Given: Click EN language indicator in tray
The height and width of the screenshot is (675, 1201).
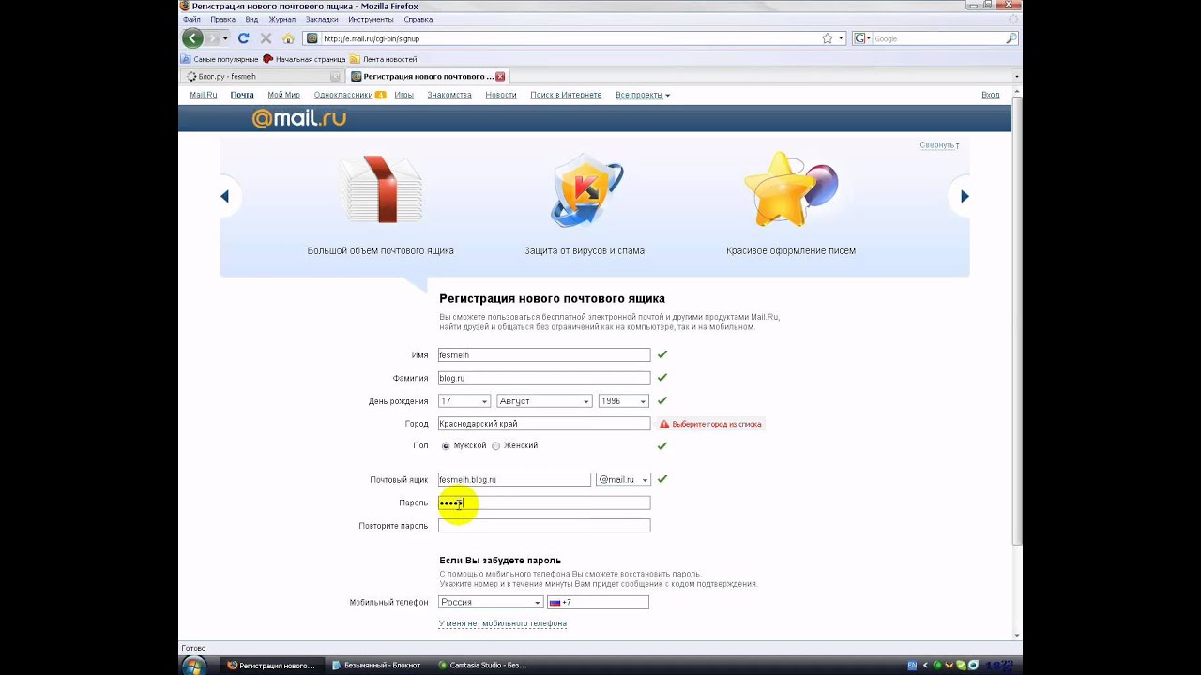Looking at the screenshot, I should click(x=912, y=666).
